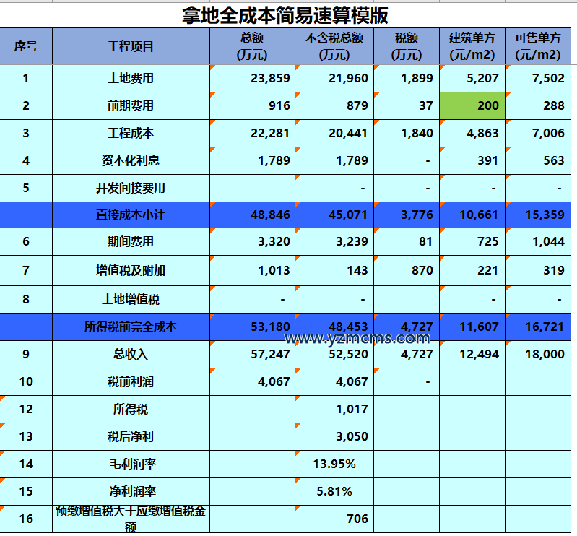The height and width of the screenshot is (536, 577).
Task: Select the 工程项目 column header
Action: click(131, 46)
